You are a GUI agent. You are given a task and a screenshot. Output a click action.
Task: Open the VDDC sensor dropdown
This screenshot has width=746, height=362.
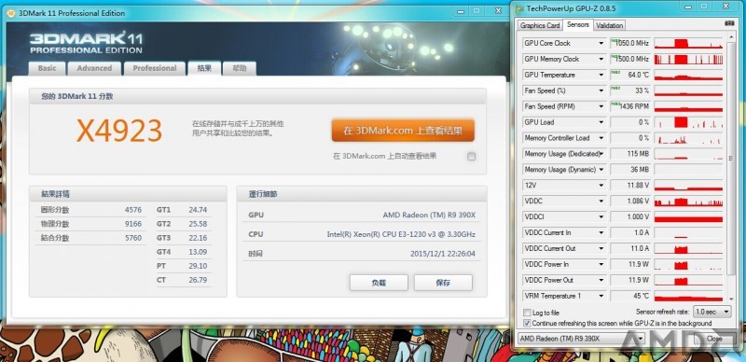point(601,201)
